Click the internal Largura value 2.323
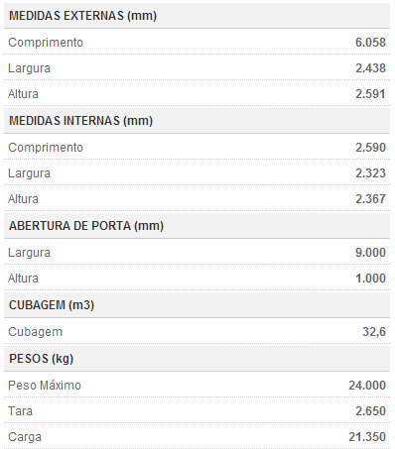 click(x=370, y=173)
